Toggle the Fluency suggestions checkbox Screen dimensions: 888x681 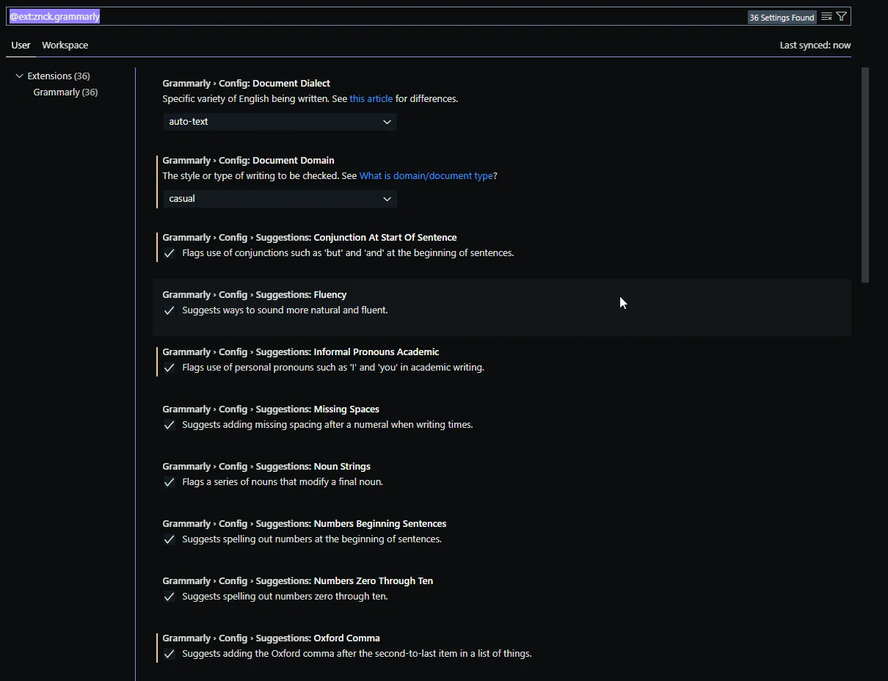(x=170, y=310)
